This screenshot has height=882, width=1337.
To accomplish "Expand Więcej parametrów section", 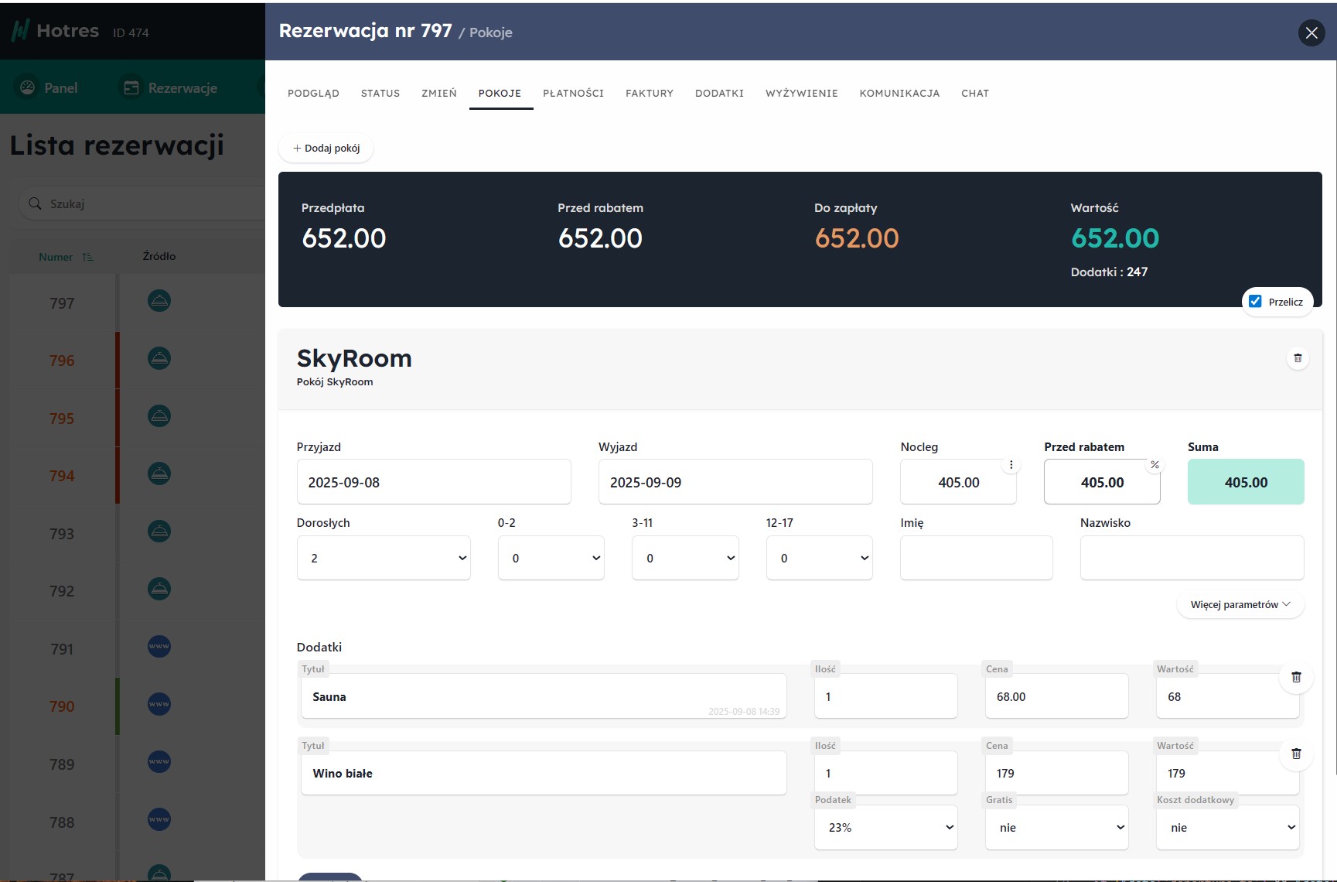I will (x=1240, y=604).
